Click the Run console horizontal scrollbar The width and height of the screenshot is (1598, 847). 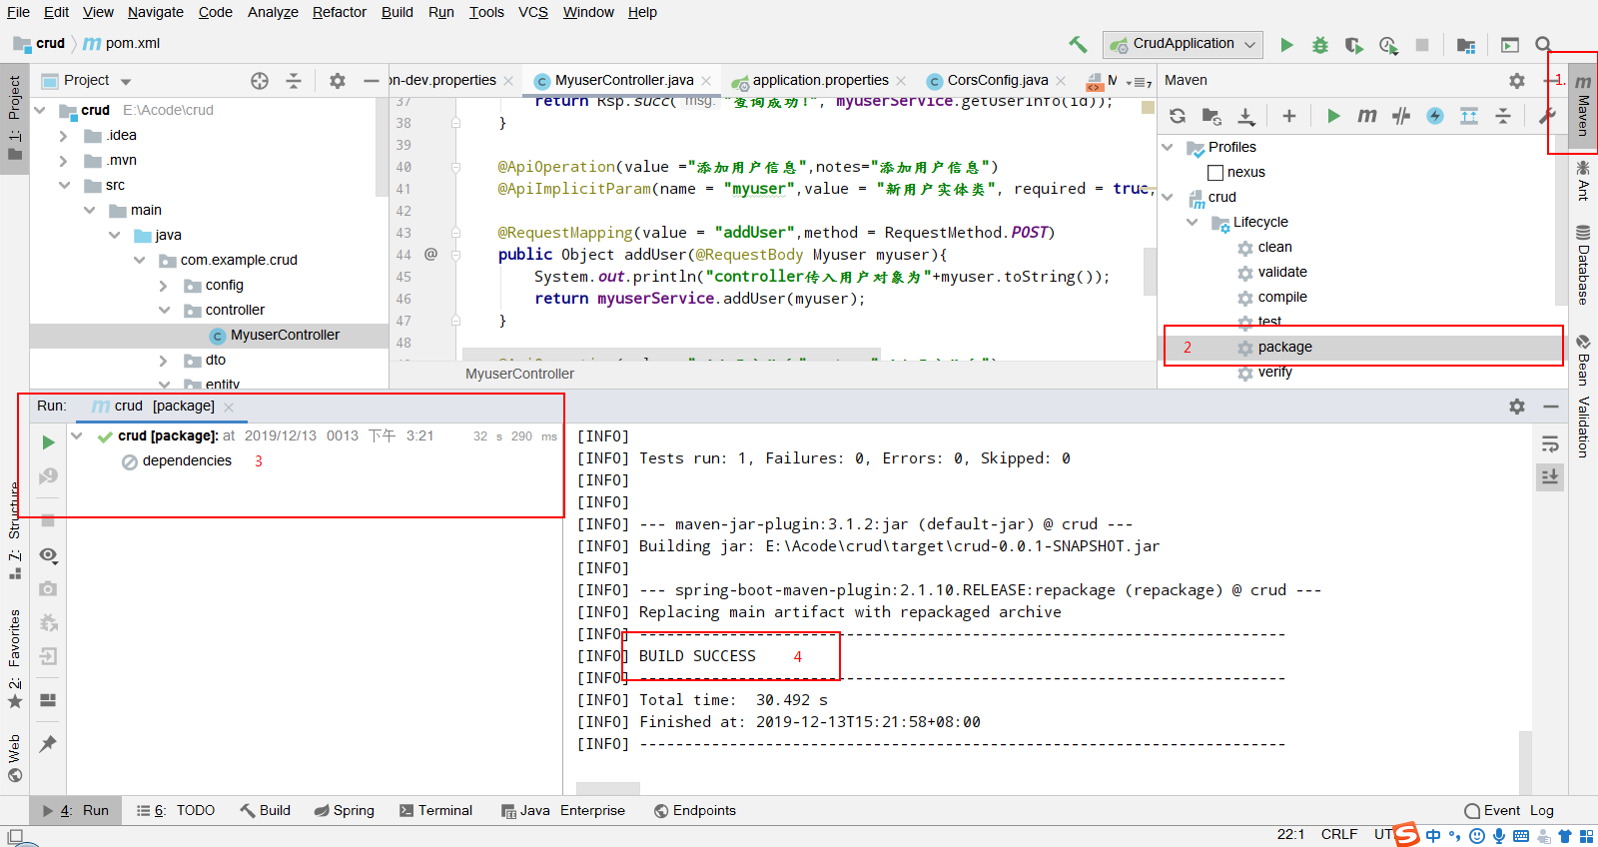pos(608,788)
